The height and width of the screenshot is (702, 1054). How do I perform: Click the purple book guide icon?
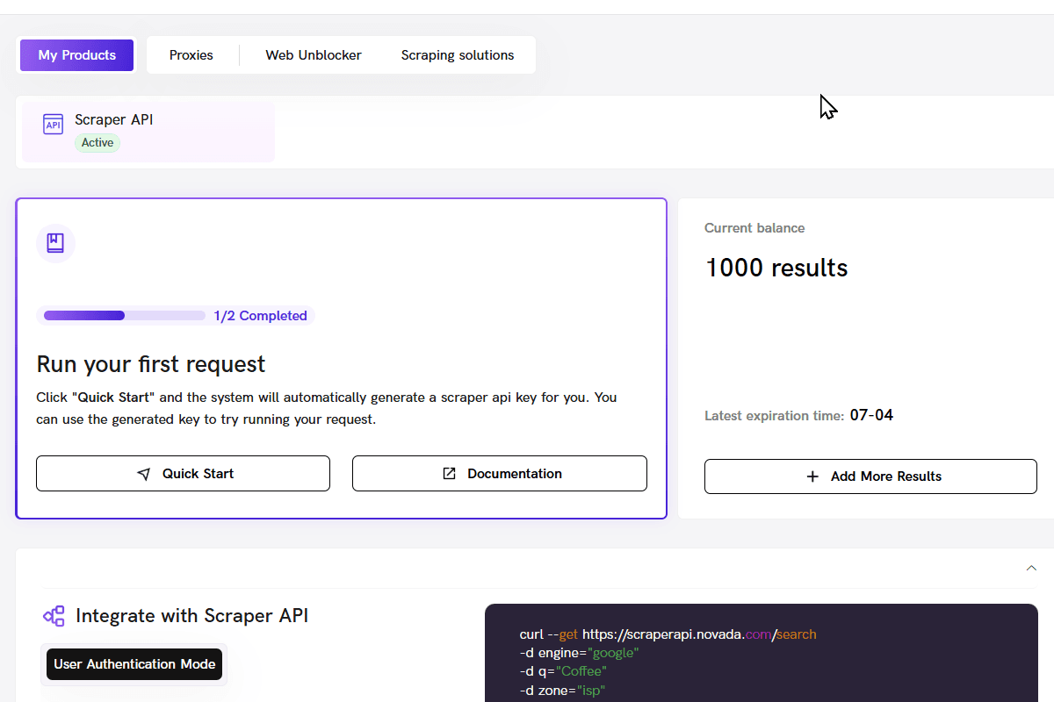[x=55, y=243]
